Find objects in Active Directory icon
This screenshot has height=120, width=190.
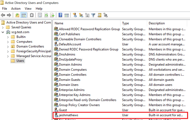click(x=100, y=15)
